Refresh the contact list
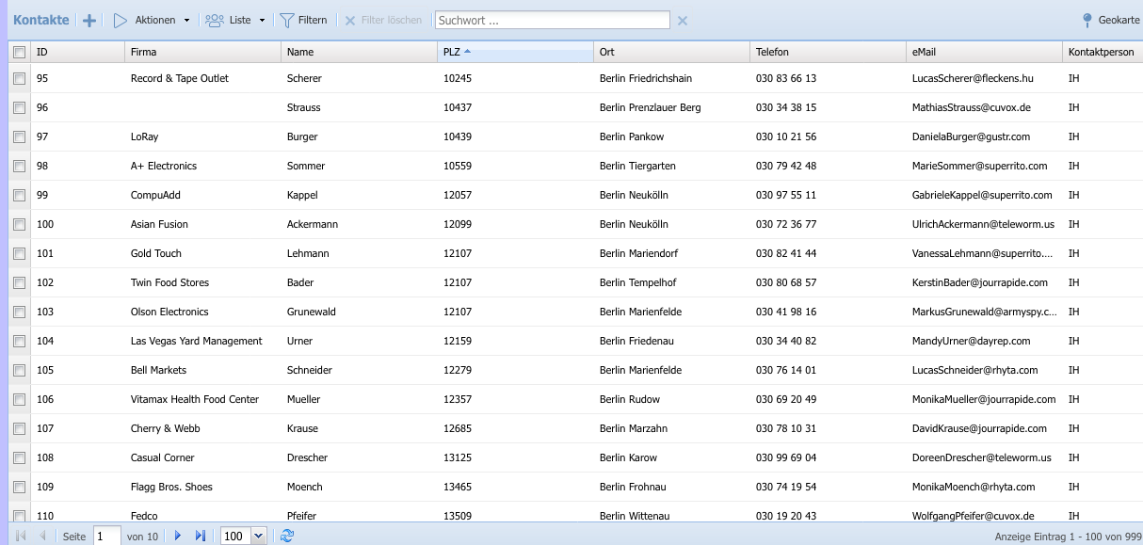 (287, 536)
